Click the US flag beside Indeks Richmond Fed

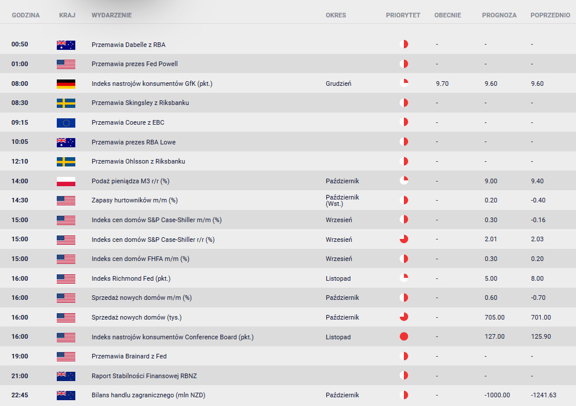65,279
